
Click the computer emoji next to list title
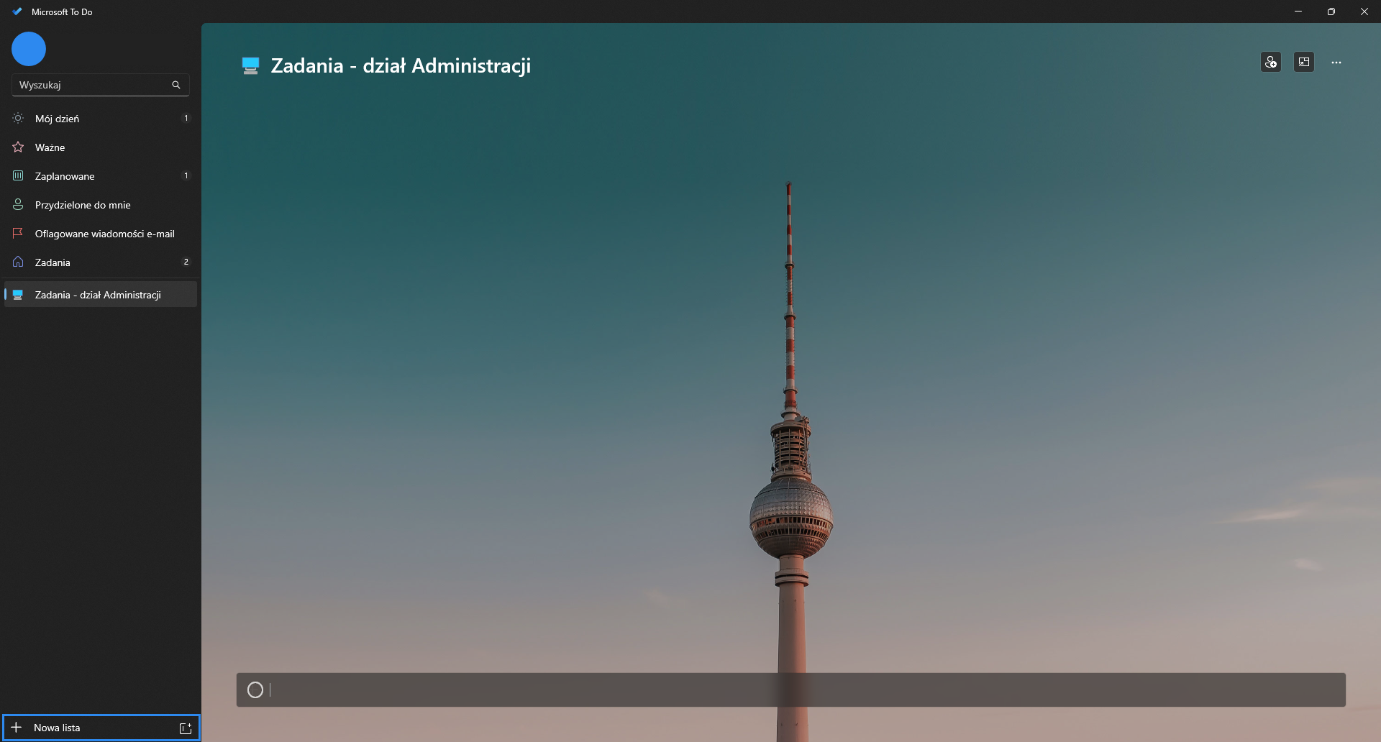pos(250,66)
